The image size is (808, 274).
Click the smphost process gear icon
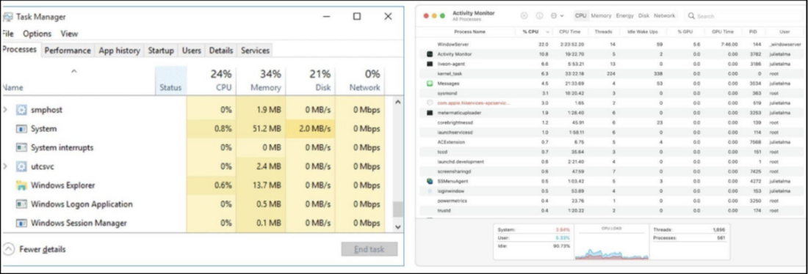point(21,109)
